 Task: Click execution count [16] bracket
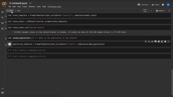click(x=9, y=27)
